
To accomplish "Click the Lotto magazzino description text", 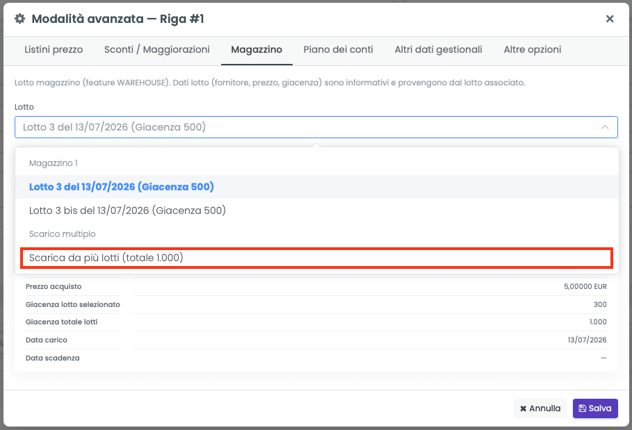I will point(270,83).
